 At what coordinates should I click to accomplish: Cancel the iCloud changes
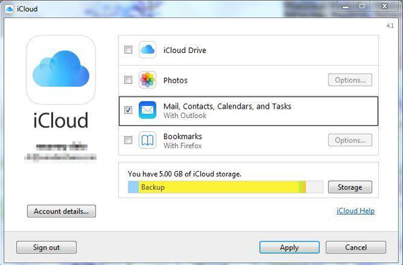click(356, 248)
